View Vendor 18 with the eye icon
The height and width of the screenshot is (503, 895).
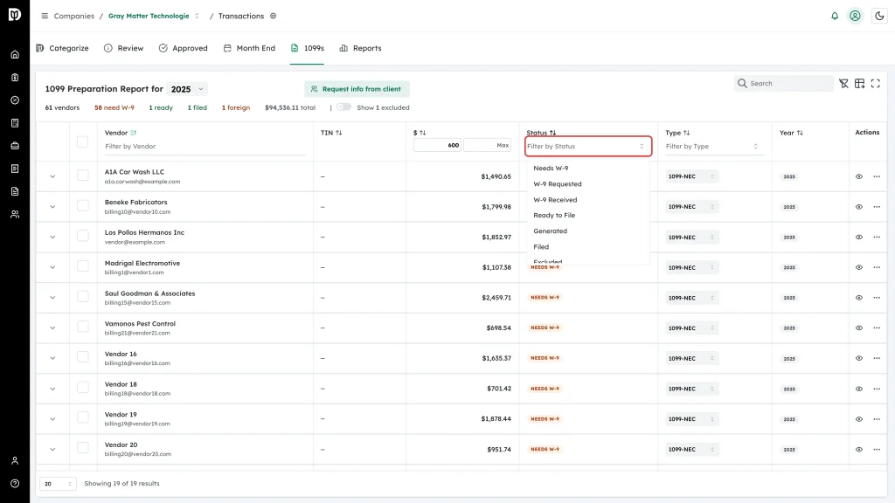click(x=859, y=389)
